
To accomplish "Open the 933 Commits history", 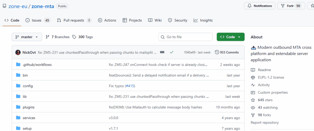I will point(227,52).
